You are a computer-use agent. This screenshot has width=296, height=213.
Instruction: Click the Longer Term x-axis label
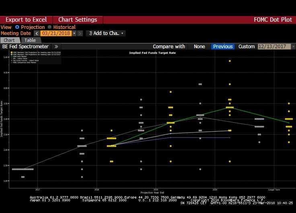(x=274, y=190)
